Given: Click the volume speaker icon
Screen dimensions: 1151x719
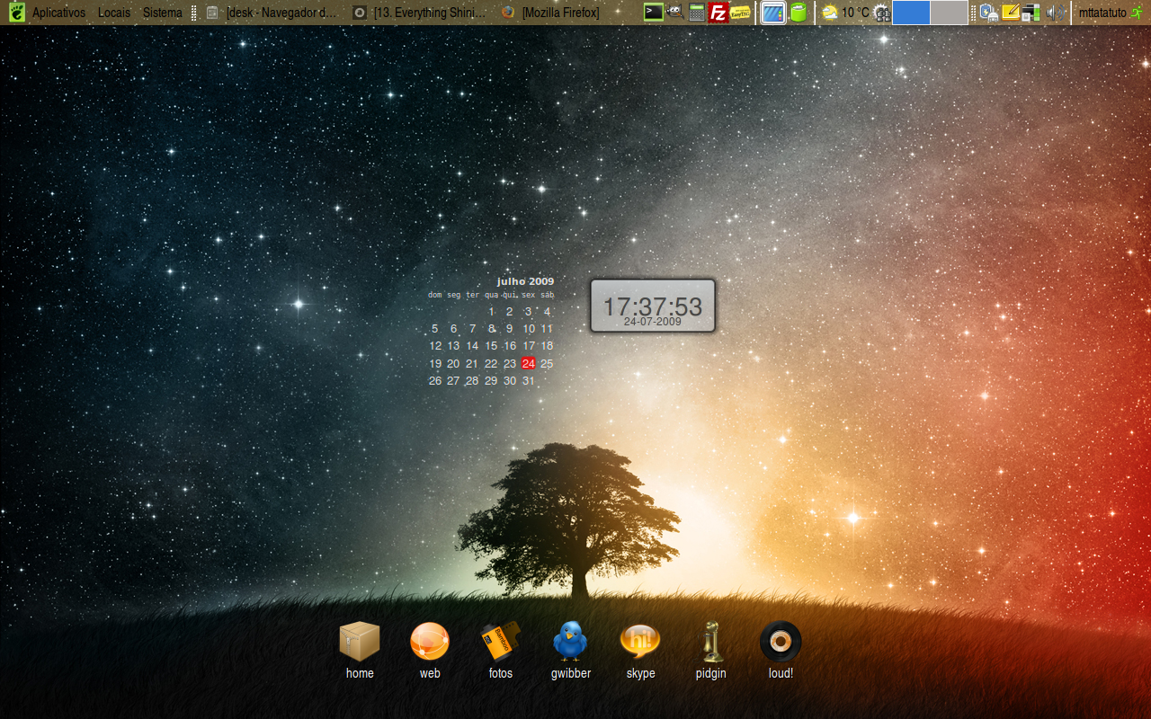Looking at the screenshot, I should click(1056, 13).
